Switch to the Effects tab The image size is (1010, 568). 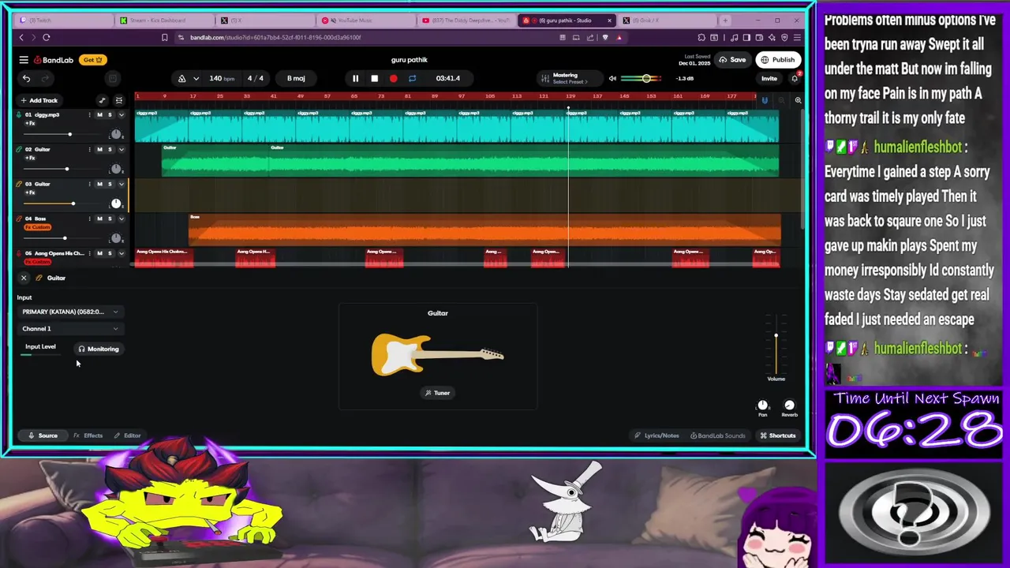(x=88, y=435)
